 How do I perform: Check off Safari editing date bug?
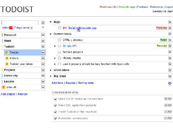(59, 28)
